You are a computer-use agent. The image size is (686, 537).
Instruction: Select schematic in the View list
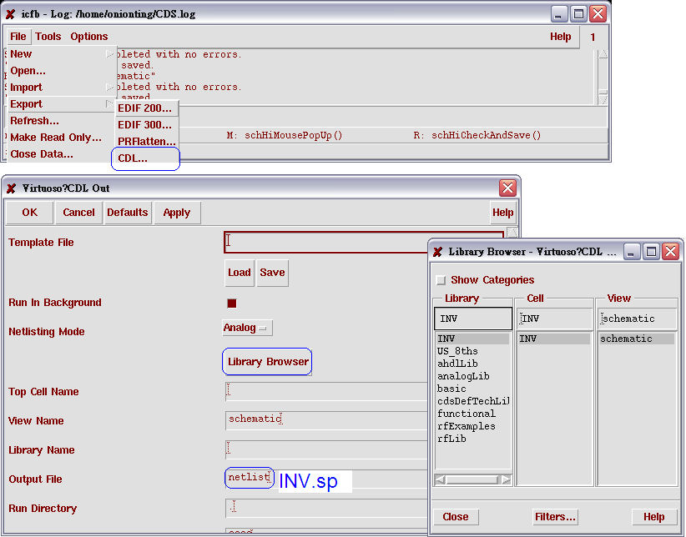pyautogui.click(x=637, y=339)
